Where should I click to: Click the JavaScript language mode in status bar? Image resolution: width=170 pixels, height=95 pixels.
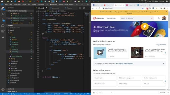[78, 94]
